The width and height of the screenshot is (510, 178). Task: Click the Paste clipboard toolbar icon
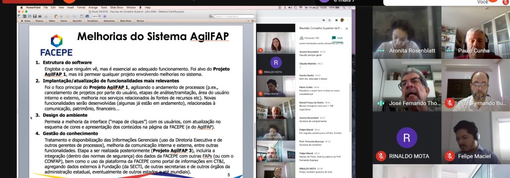point(56,16)
